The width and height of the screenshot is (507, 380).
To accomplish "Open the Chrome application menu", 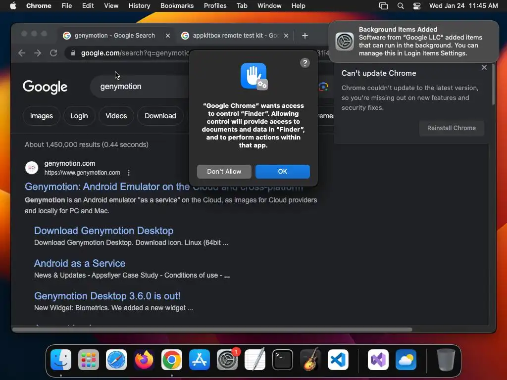I will (39, 5).
